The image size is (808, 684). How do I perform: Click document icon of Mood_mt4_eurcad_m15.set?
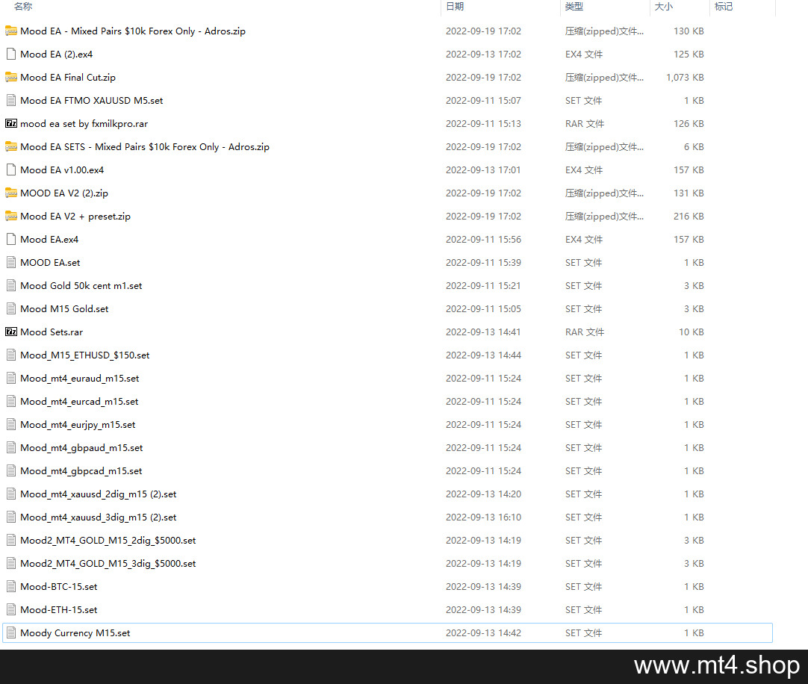(x=10, y=402)
